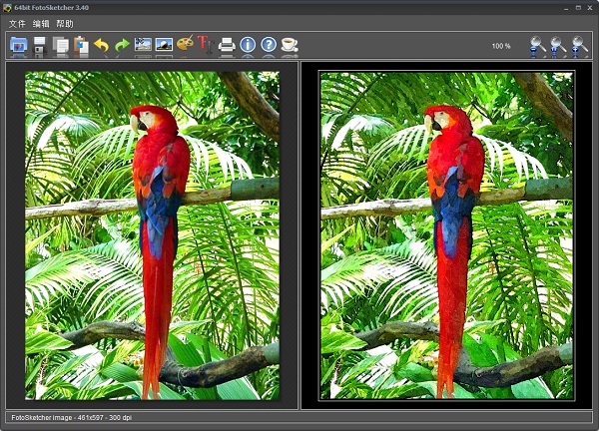
Task: Open the 编辑 menu
Action: click(x=41, y=23)
